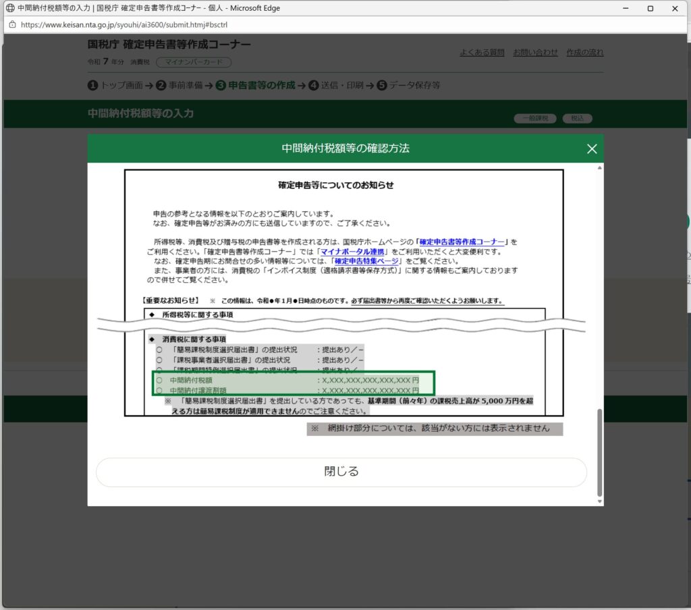
Task: Open the 作成の流れ link
Action: pyautogui.click(x=585, y=53)
